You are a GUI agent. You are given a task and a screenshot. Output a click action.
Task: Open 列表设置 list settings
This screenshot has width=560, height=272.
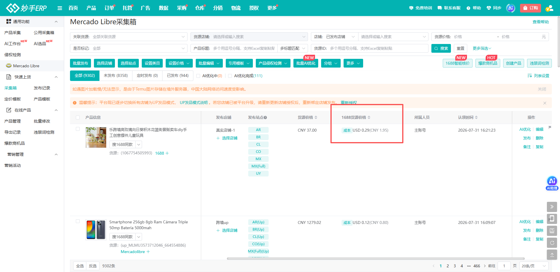(538, 76)
